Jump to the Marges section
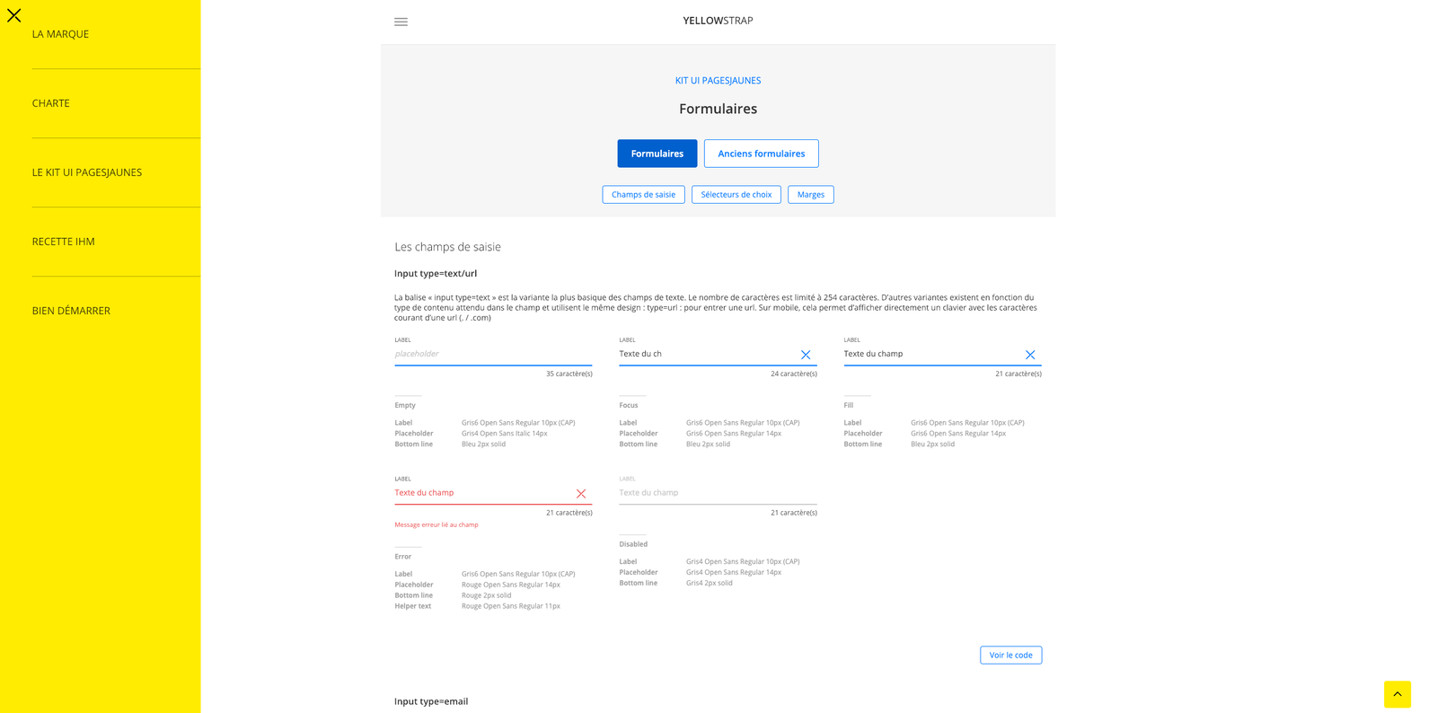This screenshot has height=713, width=1437. coord(810,195)
